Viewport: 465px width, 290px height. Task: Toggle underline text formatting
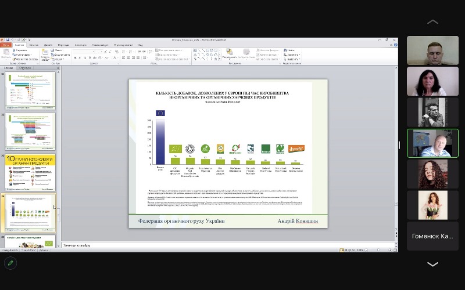click(x=84, y=57)
